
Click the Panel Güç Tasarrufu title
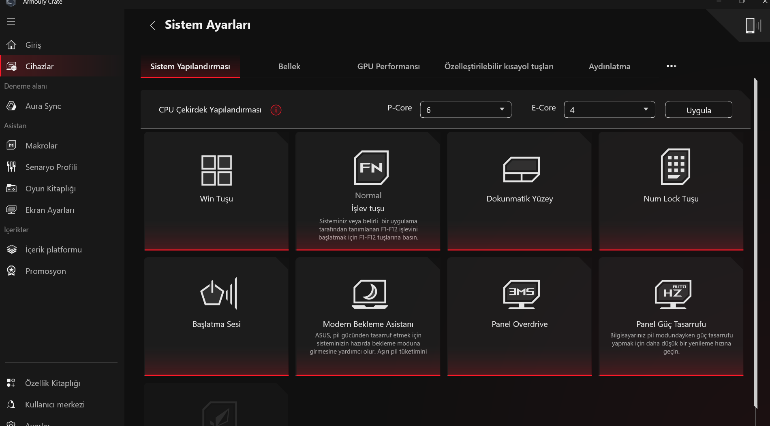click(x=671, y=324)
